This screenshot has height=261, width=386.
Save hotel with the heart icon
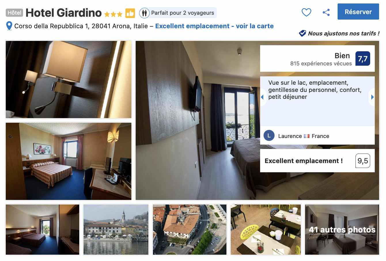click(x=306, y=12)
